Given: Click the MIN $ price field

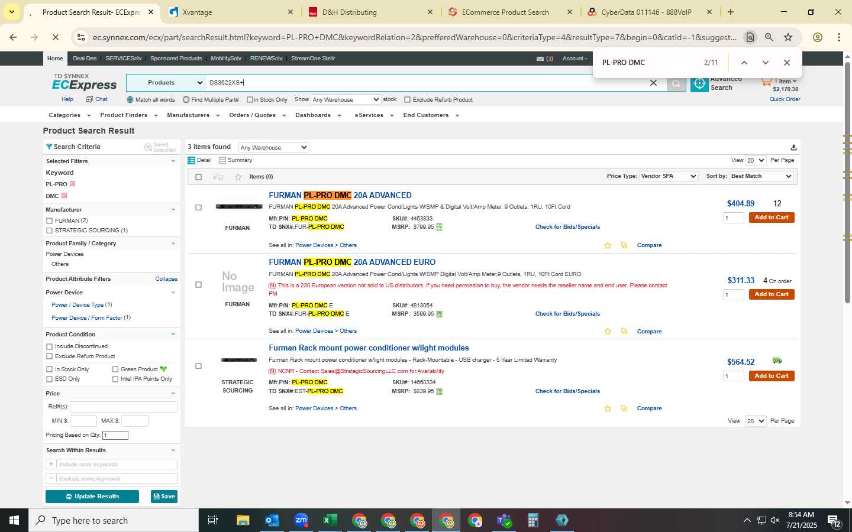Looking at the screenshot, I should (83, 421).
